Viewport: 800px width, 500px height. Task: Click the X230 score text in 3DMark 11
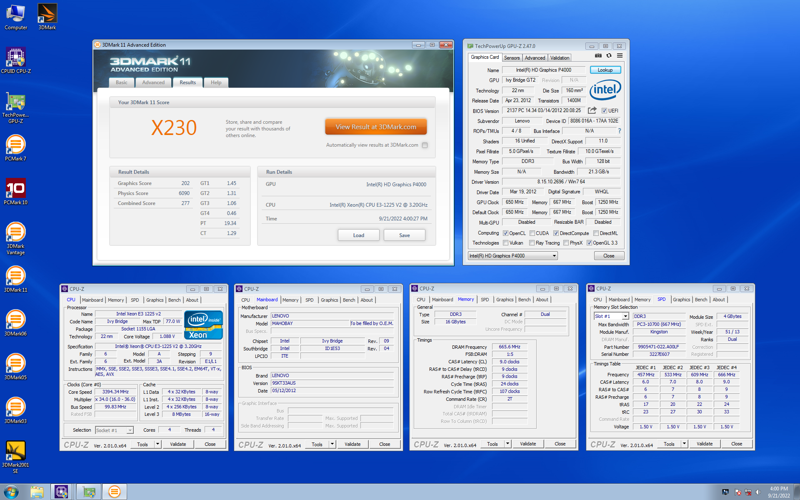point(174,127)
